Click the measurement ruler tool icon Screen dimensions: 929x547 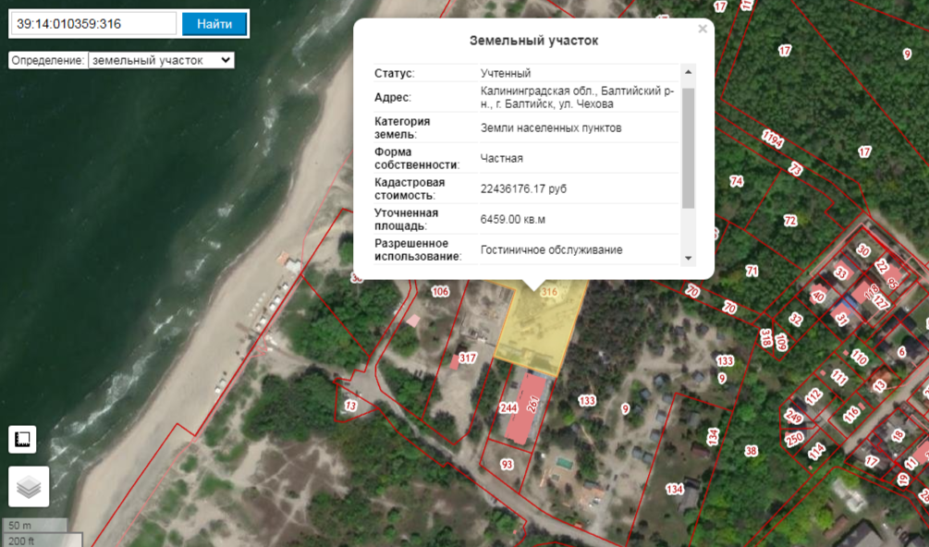[22, 439]
